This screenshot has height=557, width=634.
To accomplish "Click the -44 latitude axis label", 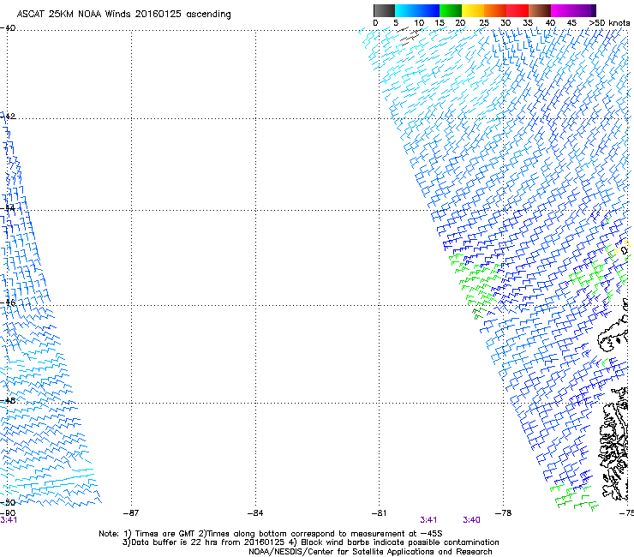I will click(8, 208).
